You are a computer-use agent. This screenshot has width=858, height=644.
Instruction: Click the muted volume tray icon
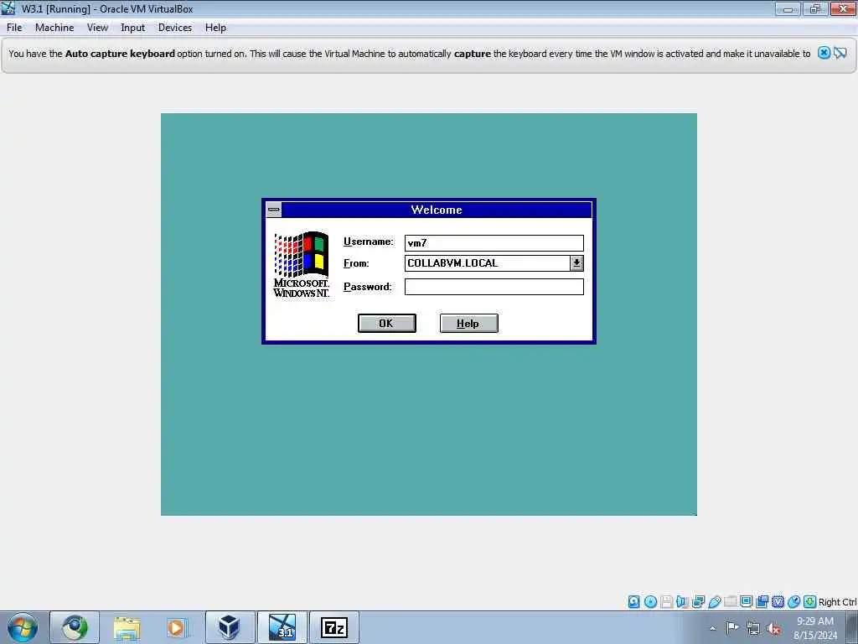tap(773, 629)
